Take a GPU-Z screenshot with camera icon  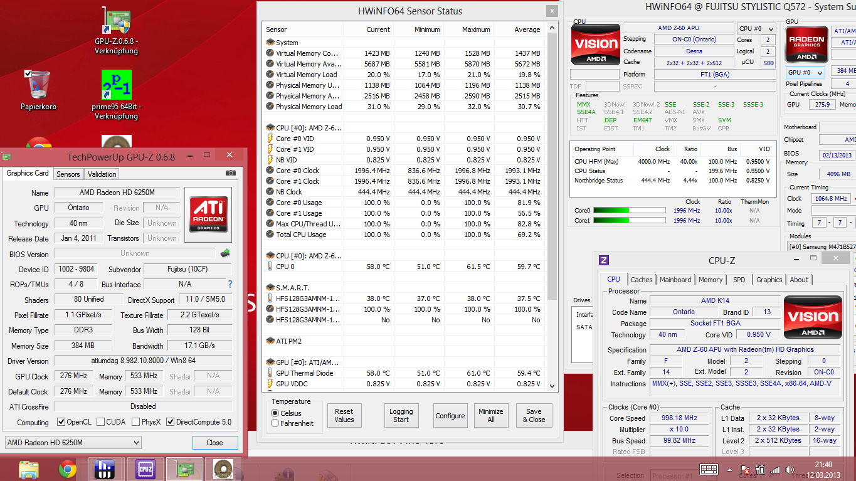click(x=231, y=173)
